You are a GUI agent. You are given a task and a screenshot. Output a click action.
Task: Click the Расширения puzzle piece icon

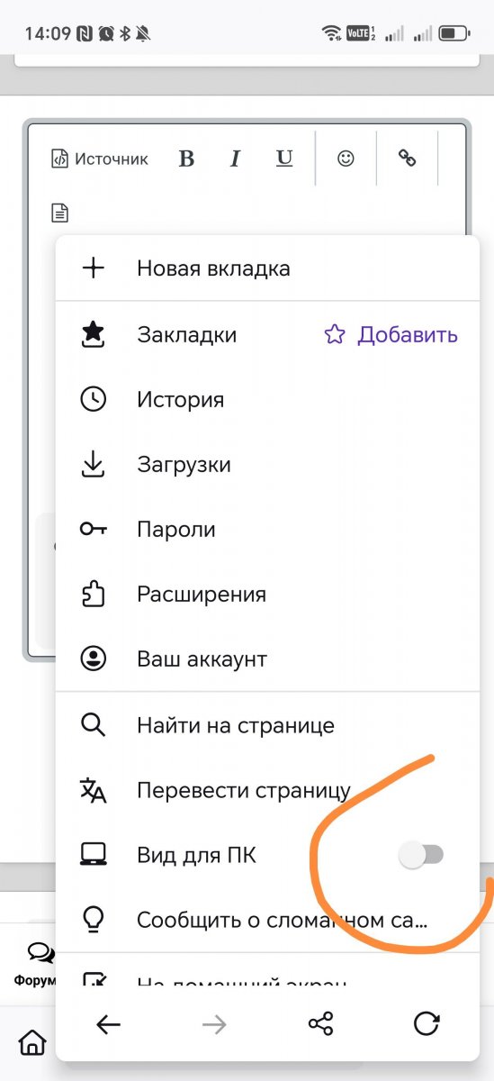click(x=94, y=595)
